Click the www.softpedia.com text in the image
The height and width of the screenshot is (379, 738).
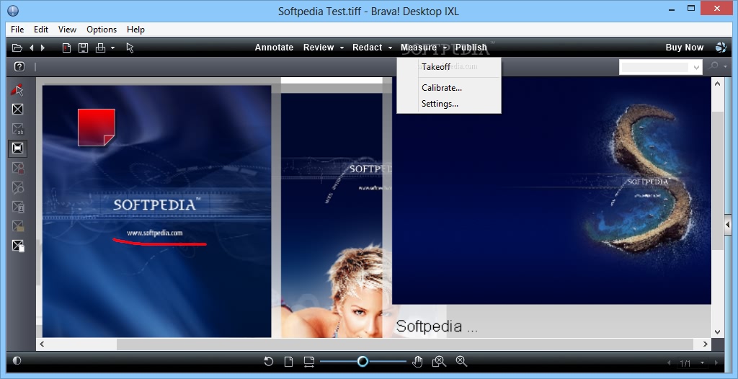pyautogui.click(x=154, y=233)
